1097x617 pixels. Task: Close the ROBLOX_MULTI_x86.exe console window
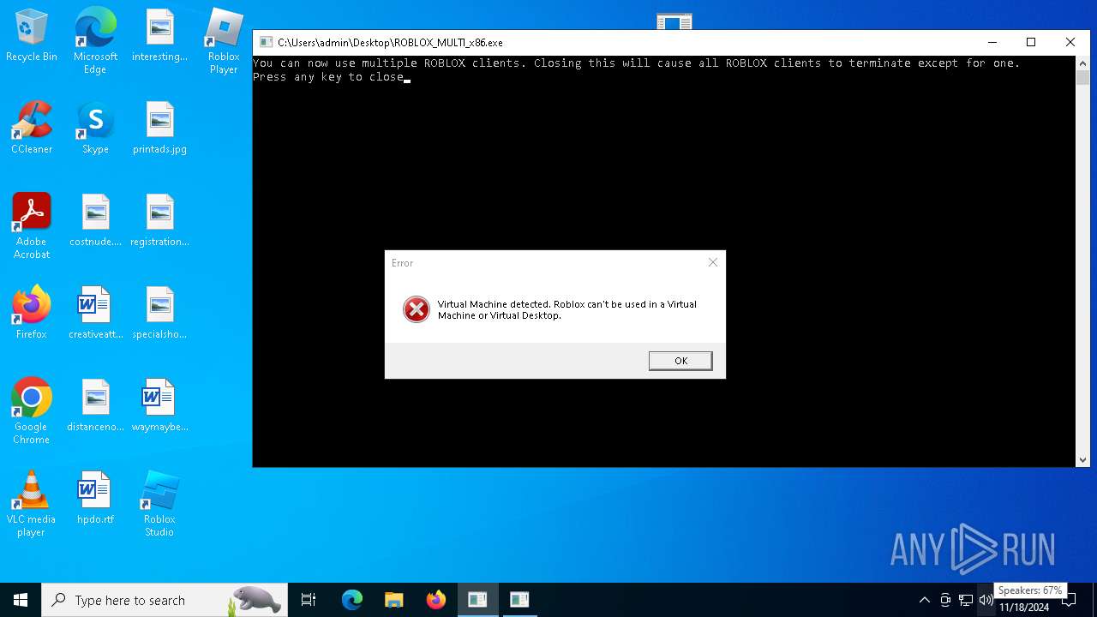point(1070,42)
